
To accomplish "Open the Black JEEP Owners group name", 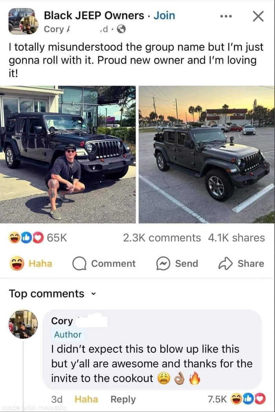I will (x=94, y=15).
